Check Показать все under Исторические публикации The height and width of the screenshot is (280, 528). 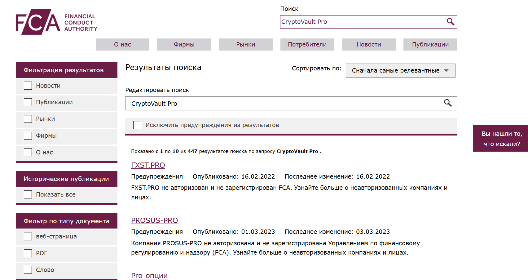tap(28, 194)
